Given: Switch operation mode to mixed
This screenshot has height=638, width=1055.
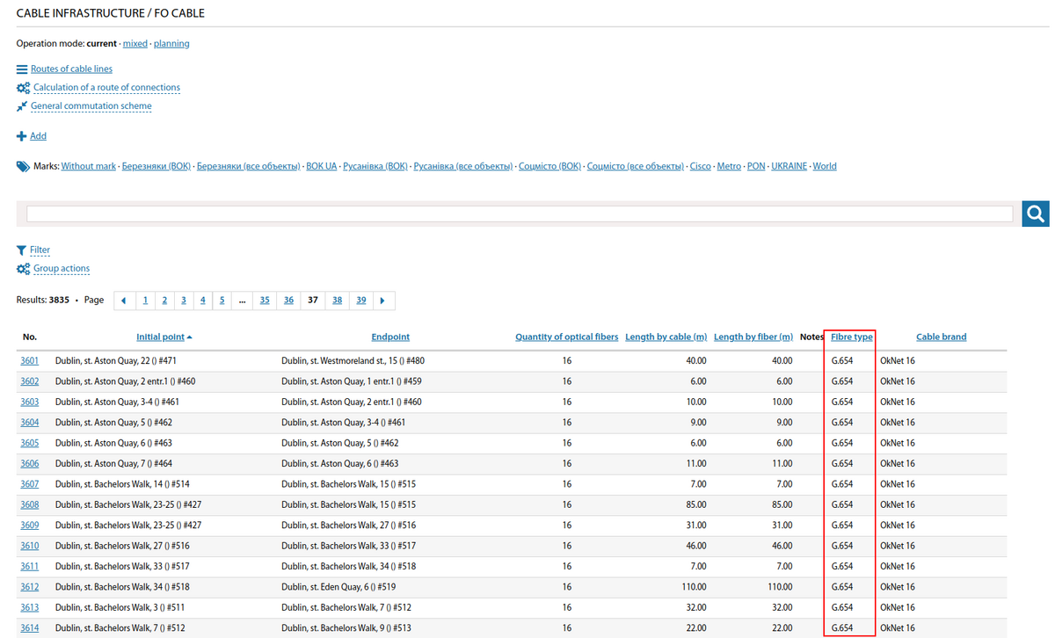Looking at the screenshot, I should [x=135, y=44].
